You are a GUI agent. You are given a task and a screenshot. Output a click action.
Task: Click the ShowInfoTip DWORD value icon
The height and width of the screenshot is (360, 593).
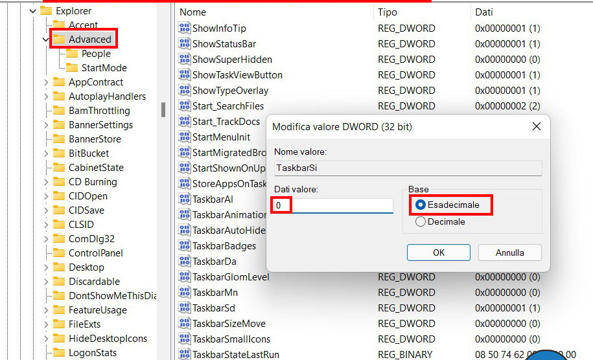185,28
